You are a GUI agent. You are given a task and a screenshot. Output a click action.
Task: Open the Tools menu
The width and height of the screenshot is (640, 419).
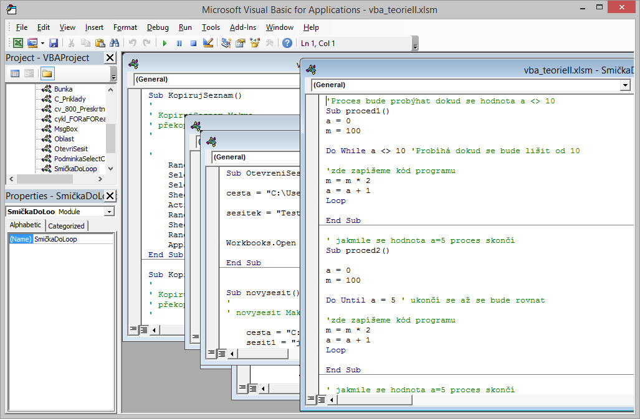coord(211,27)
